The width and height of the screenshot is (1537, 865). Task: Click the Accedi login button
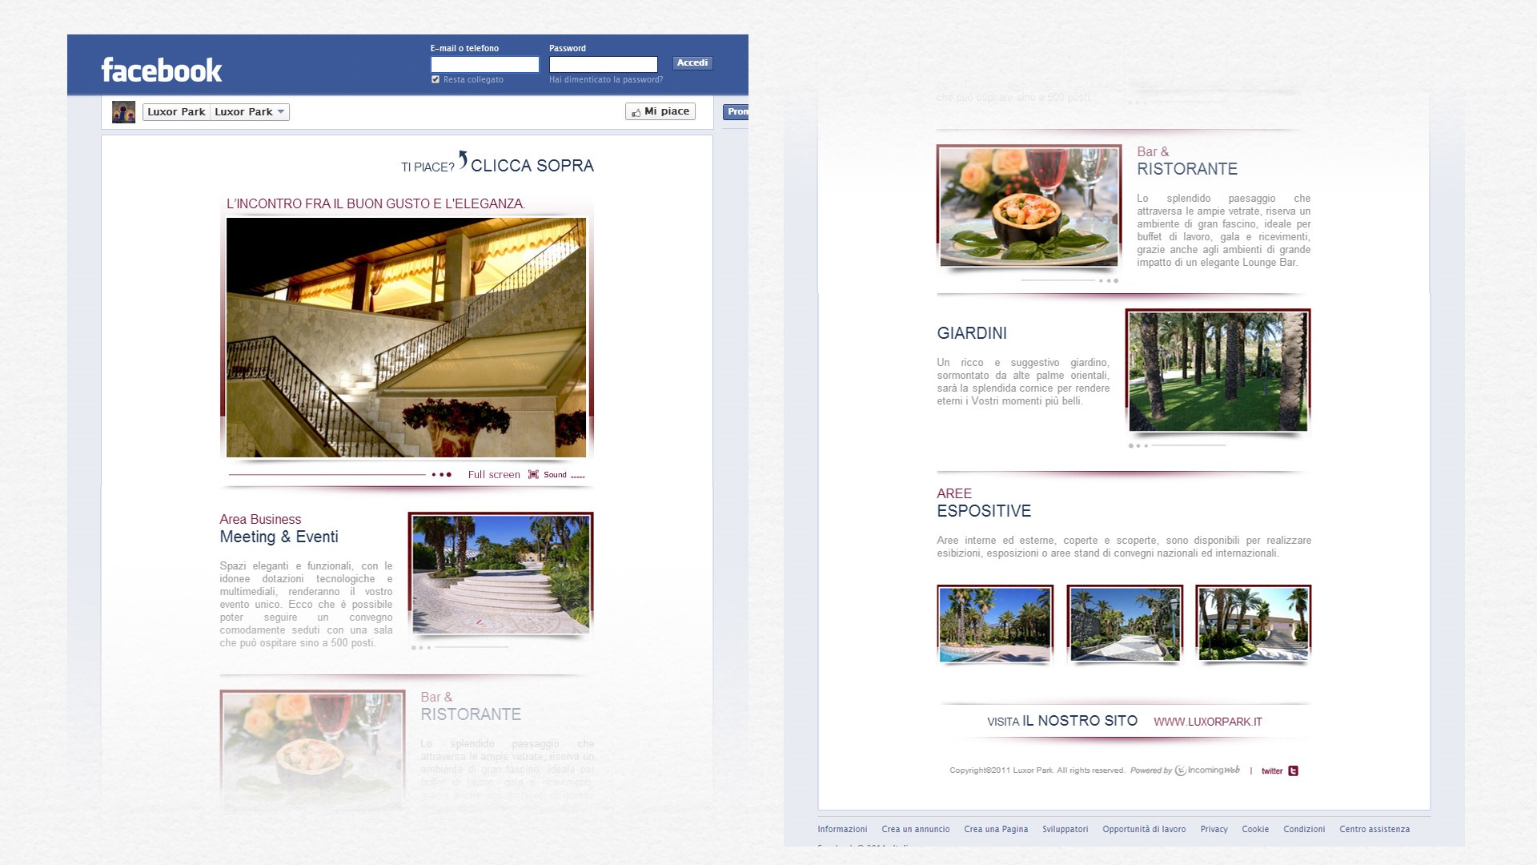[692, 62]
